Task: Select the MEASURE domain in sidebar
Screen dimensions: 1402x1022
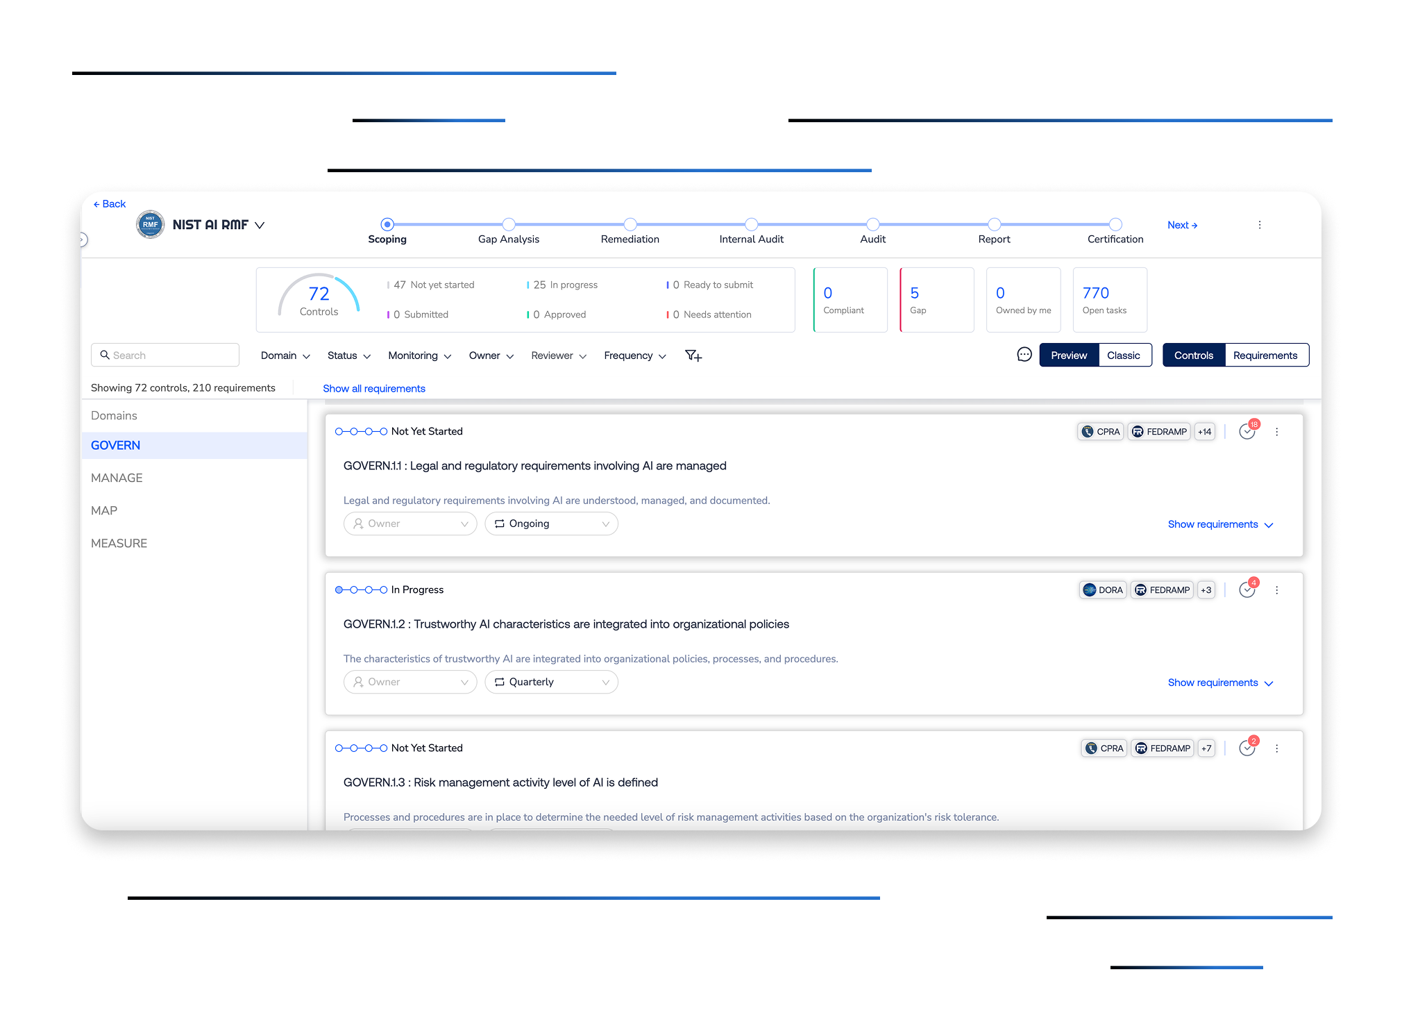Action: [x=119, y=543]
